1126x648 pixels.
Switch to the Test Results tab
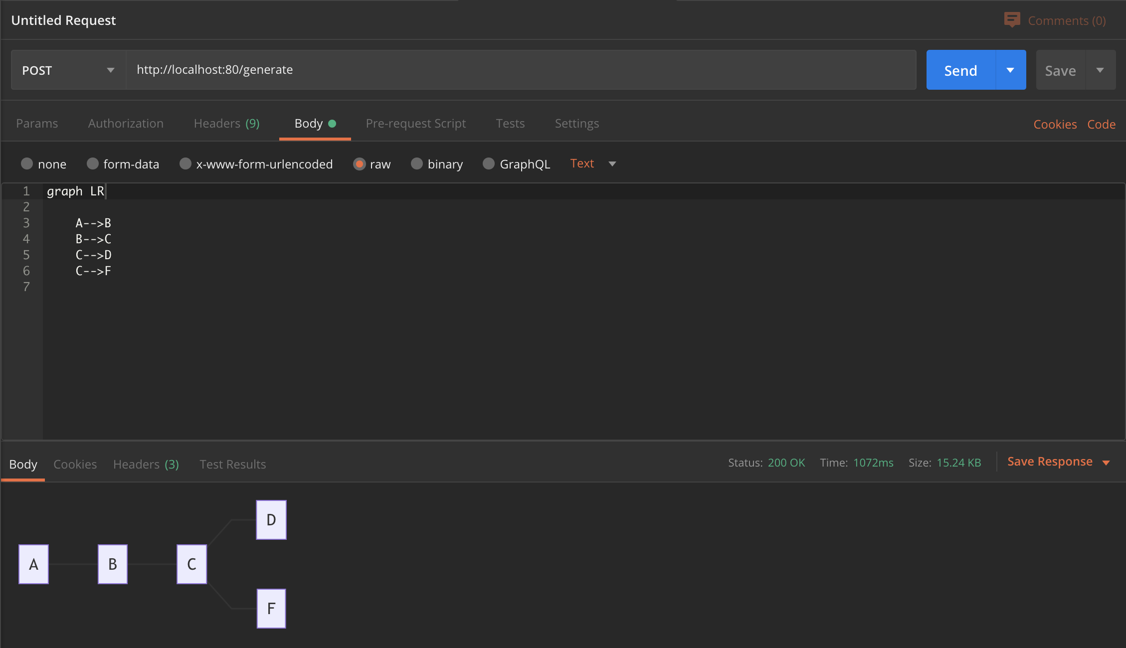tap(232, 464)
